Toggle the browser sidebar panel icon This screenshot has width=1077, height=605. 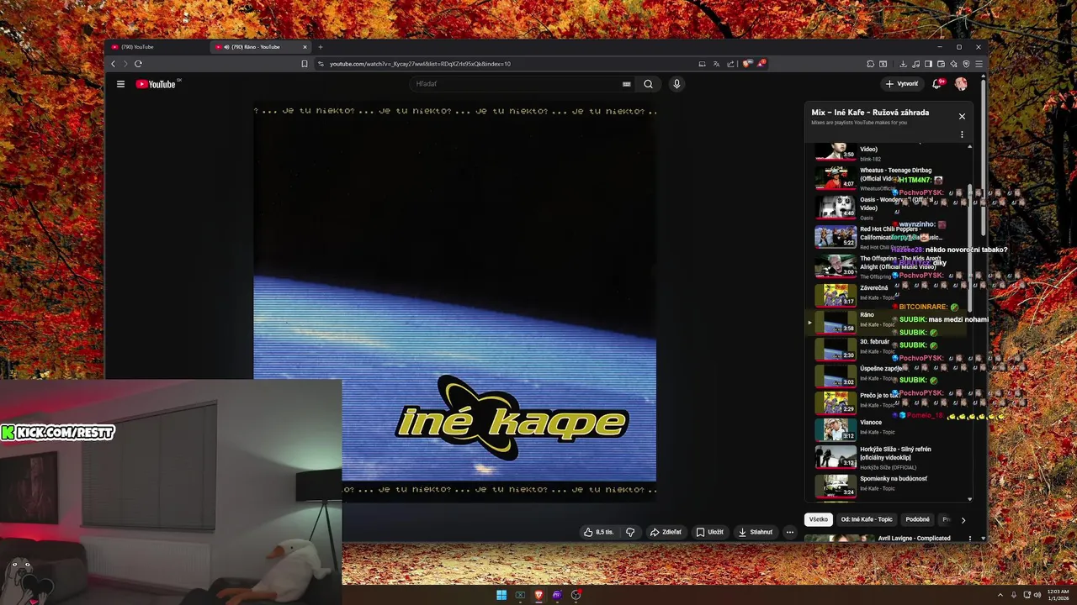click(x=928, y=64)
